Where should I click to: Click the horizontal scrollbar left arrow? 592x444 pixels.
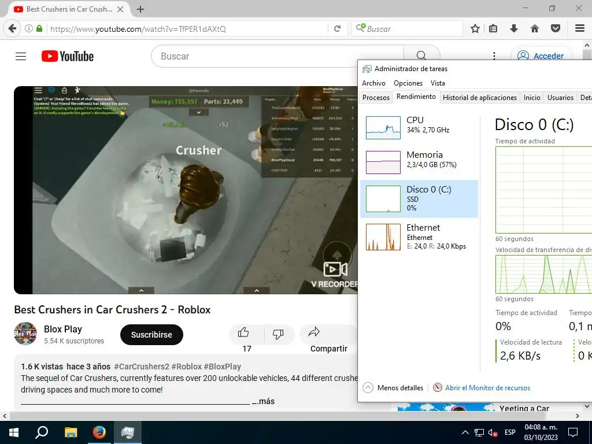click(x=4, y=416)
